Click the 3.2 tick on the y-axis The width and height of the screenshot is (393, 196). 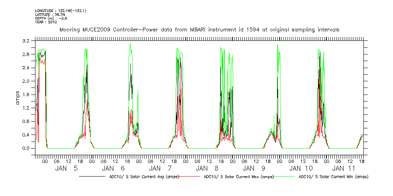(26, 41)
